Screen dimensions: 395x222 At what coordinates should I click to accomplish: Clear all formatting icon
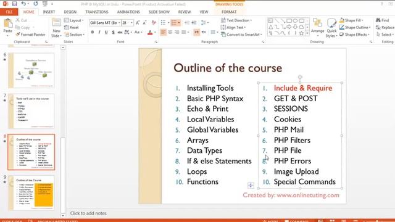click(154, 23)
